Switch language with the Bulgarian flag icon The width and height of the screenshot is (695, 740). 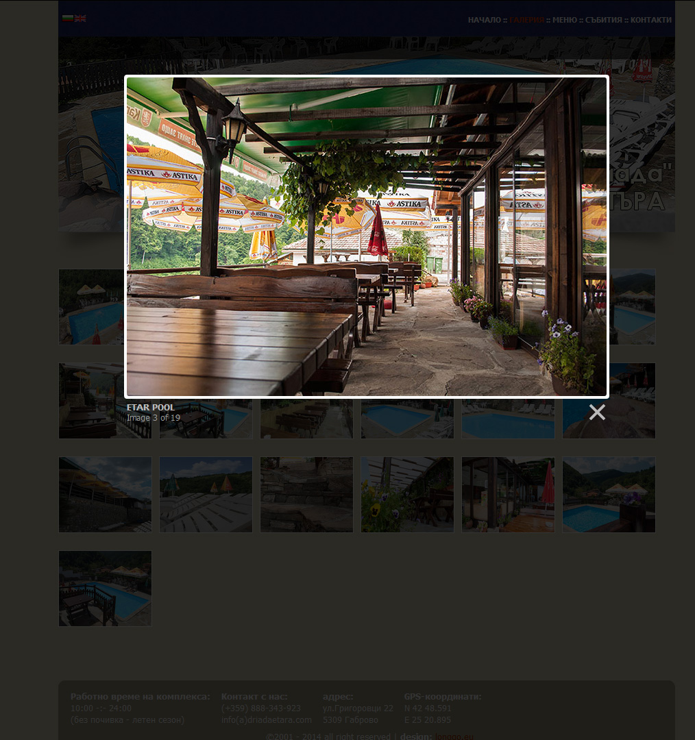(x=68, y=18)
